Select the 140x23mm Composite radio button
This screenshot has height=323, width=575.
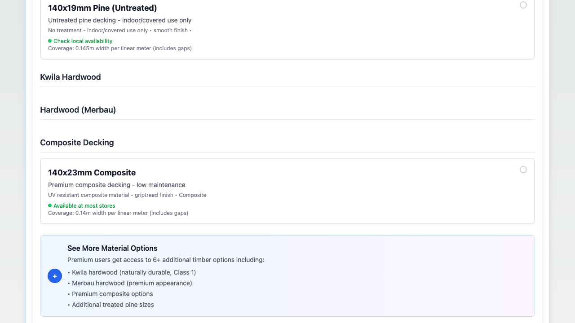pyautogui.click(x=523, y=170)
